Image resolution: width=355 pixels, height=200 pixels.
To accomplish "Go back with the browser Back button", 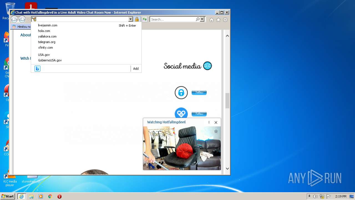I will (14, 19).
